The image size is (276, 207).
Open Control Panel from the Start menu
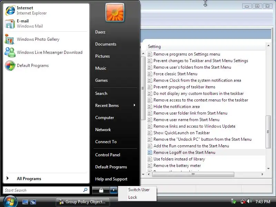108,155
